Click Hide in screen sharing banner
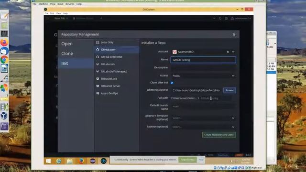This screenshot has height=172, width=306. [x=201, y=160]
